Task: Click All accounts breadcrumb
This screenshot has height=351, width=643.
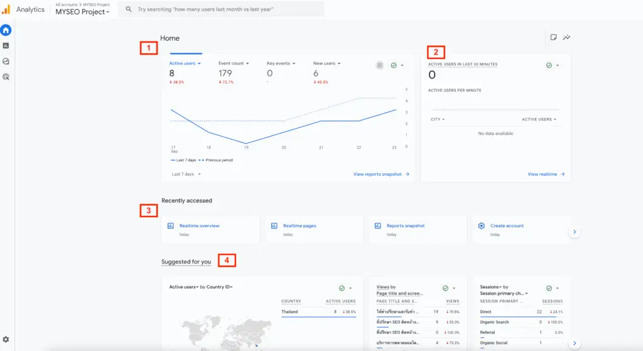Action: pyautogui.click(x=67, y=4)
